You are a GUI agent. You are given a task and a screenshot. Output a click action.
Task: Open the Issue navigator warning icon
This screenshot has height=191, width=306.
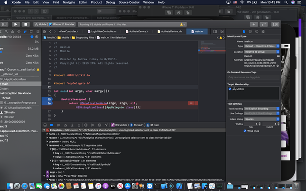12,31
